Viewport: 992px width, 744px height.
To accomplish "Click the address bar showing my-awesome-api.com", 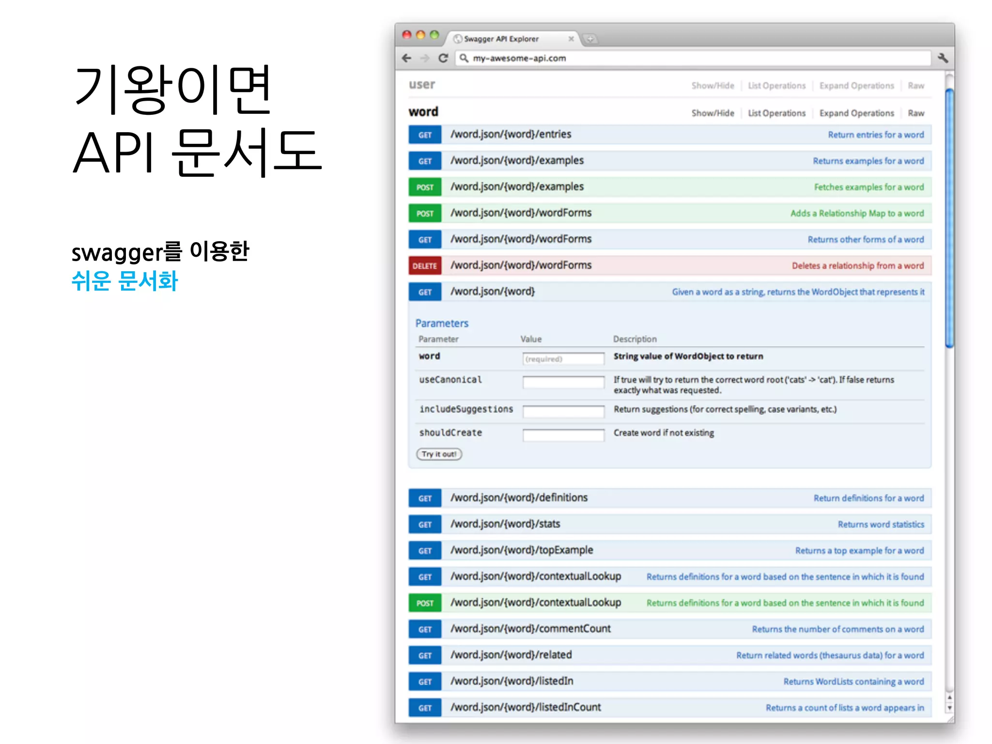I will click(693, 58).
